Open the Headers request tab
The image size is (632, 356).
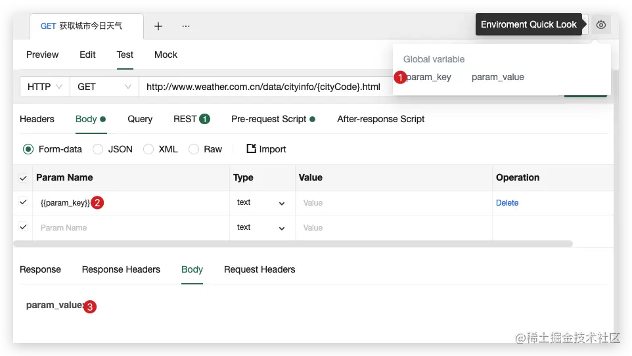pyautogui.click(x=37, y=119)
